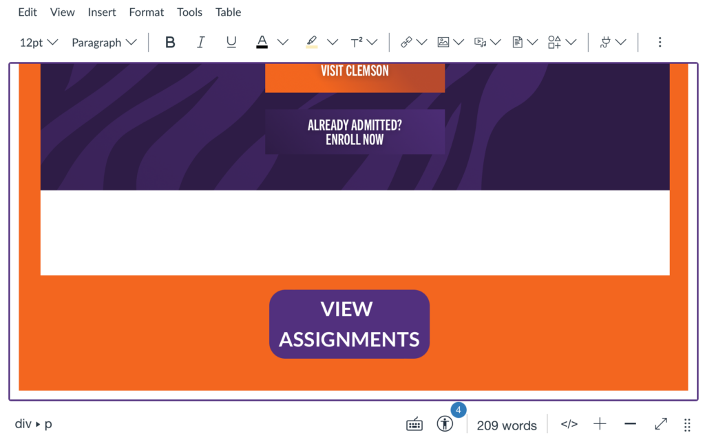
Task: Click the 209 words count
Action: point(507,425)
